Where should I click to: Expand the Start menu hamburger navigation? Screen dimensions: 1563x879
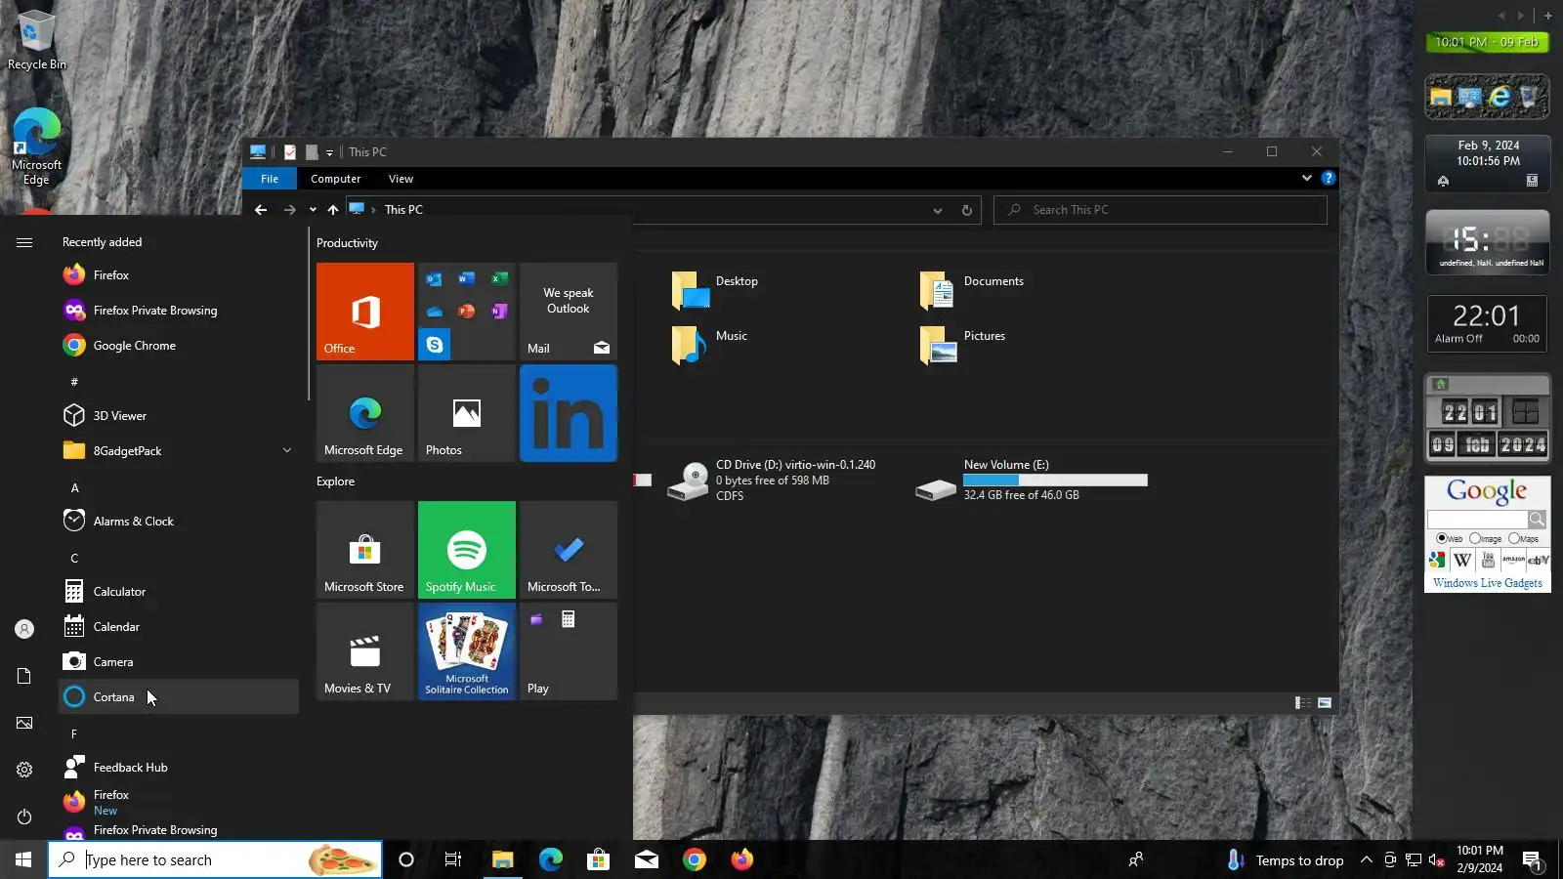(x=24, y=242)
